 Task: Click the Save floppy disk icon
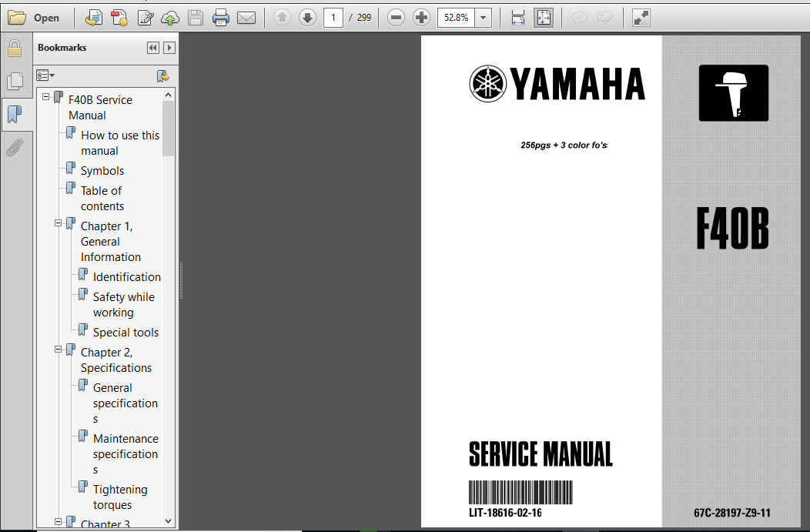196,18
